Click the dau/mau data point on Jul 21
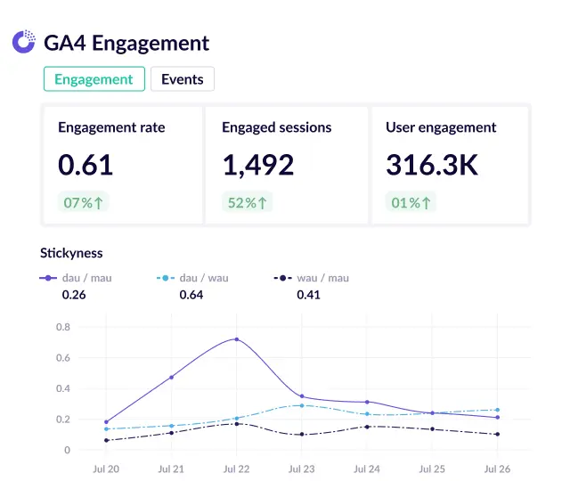Image resolution: width=570 pixels, height=481 pixels. (x=171, y=378)
